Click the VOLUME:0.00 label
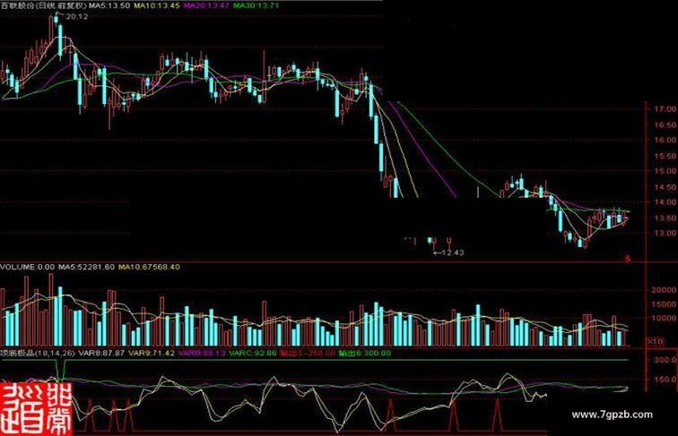The image size is (678, 436). pos(27,267)
